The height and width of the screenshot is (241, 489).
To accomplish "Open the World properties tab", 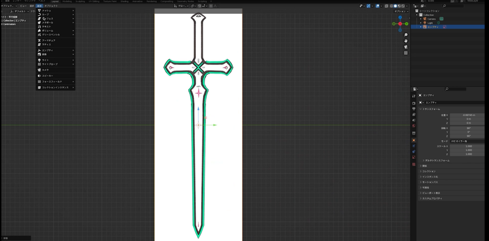I will point(414,126).
